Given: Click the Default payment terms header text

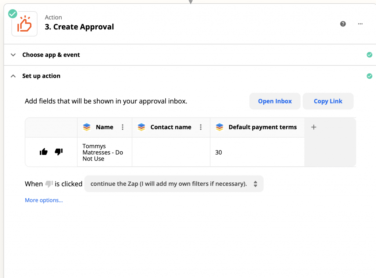Looking at the screenshot, I should pyautogui.click(x=263, y=127).
